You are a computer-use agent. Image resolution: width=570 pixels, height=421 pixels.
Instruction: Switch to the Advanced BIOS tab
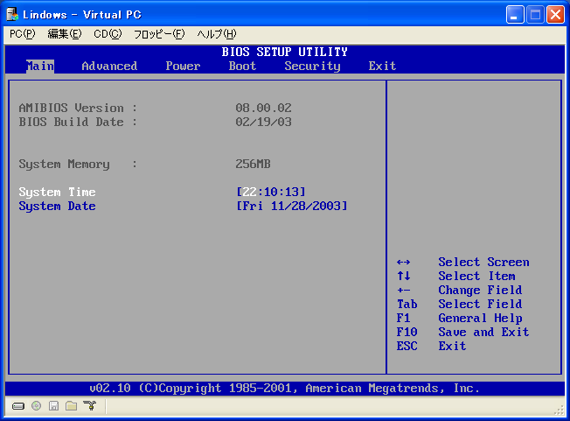[x=109, y=66]
